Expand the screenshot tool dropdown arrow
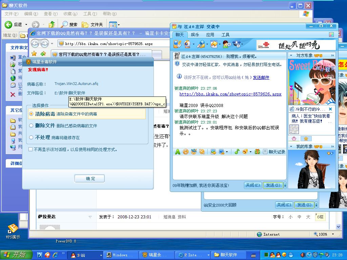The height and width of the screenshot is (260, 347). (227, 152)
